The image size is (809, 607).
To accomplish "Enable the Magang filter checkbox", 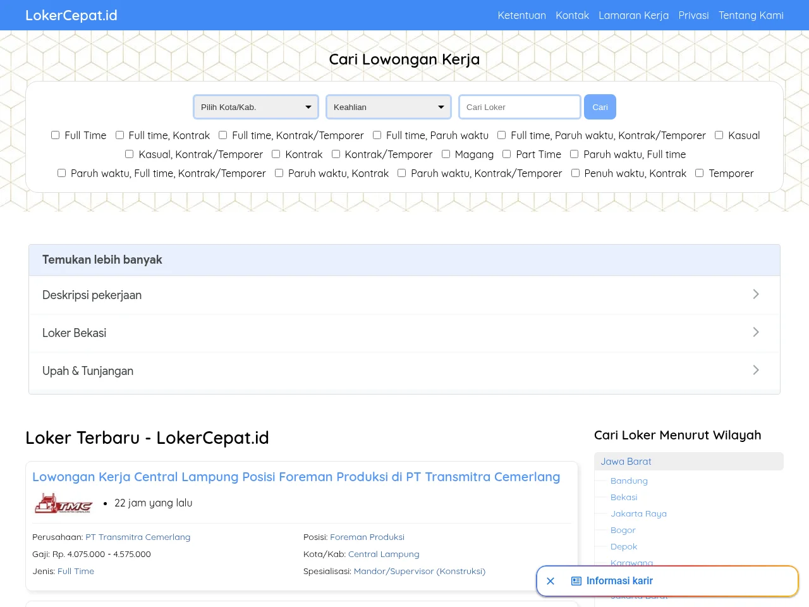I will coord(446,154).
